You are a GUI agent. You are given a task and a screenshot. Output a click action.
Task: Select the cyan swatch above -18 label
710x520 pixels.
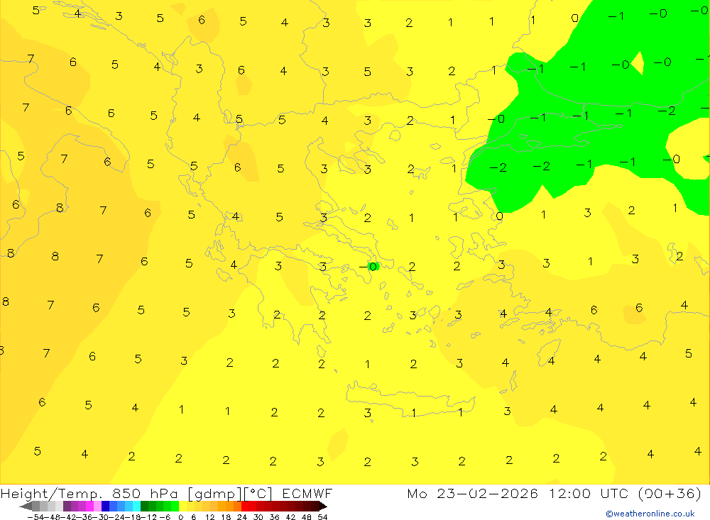click(136, 506)
